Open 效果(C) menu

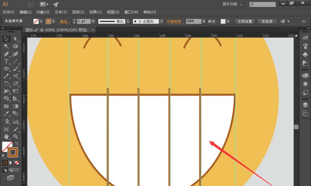point(95,12)
